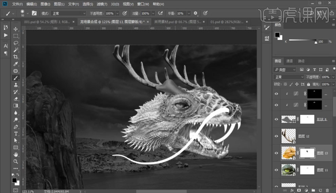Expand flow 流量 dropdown arrow
The width and height of the screenshot is (336, 193).
(153, 13)
